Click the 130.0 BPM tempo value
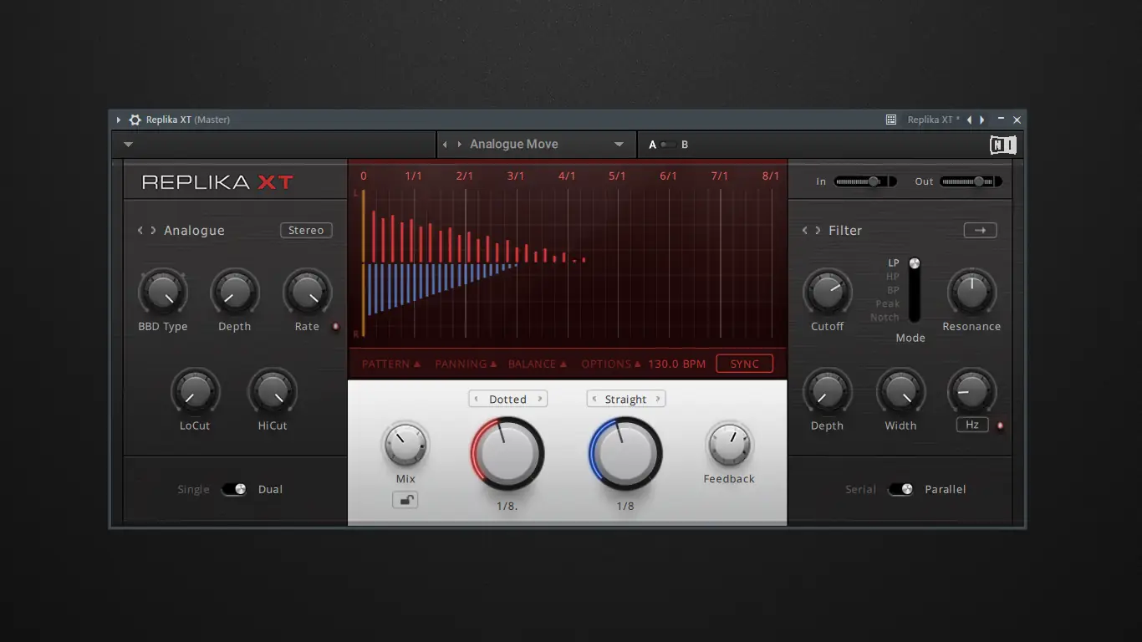This screenshot has width=1142, height=642. (x=676, y=364)
